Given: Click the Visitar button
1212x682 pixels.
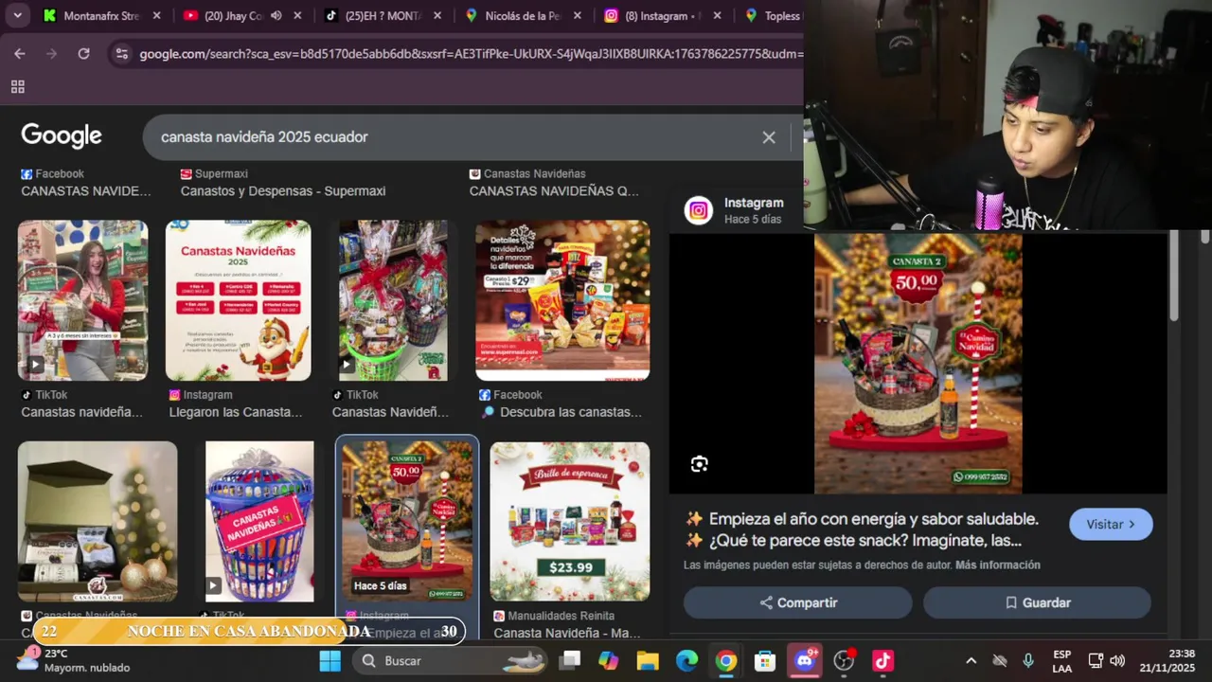Looking at the screenshot, I should tap(1111, 524).
